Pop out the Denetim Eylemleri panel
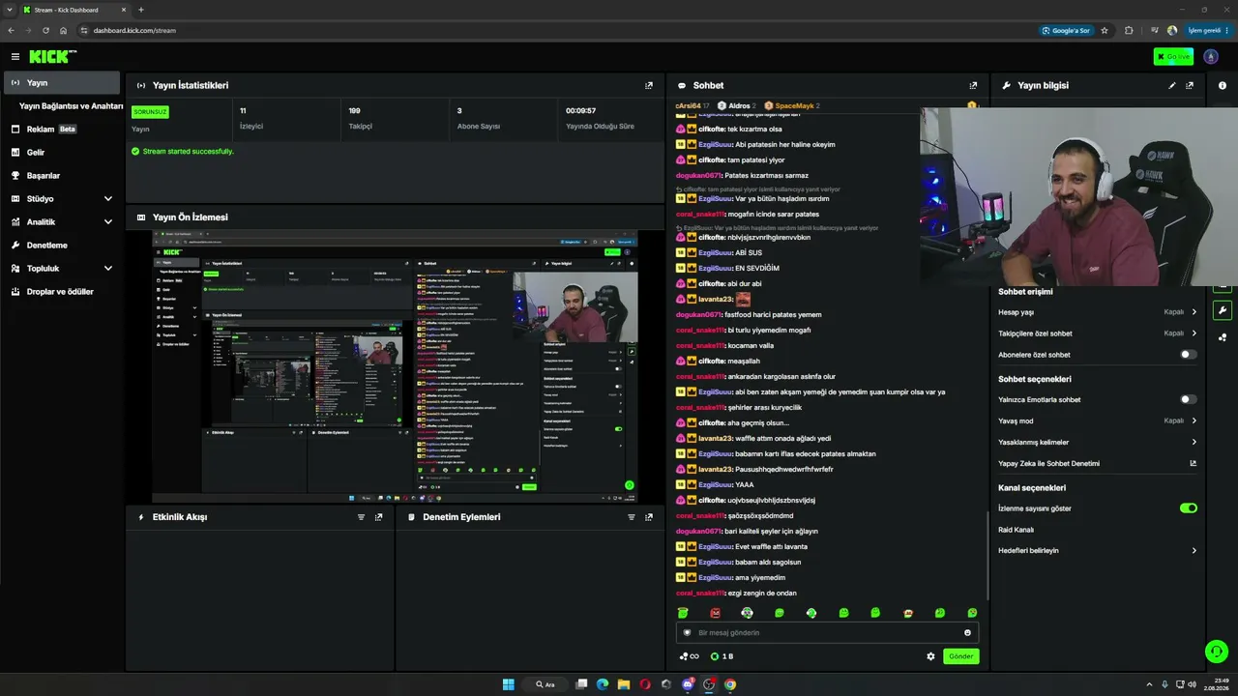This screenshot has width=1238, height=696. pyautogui.click(x=649, y=517)
